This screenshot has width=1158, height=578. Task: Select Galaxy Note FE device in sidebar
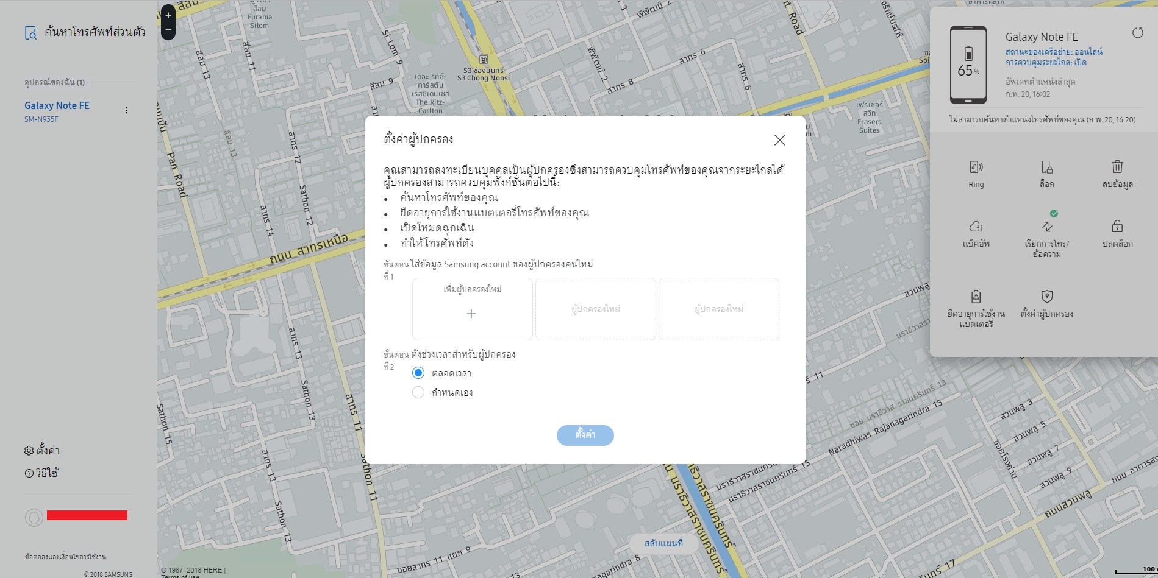(57, 105)
